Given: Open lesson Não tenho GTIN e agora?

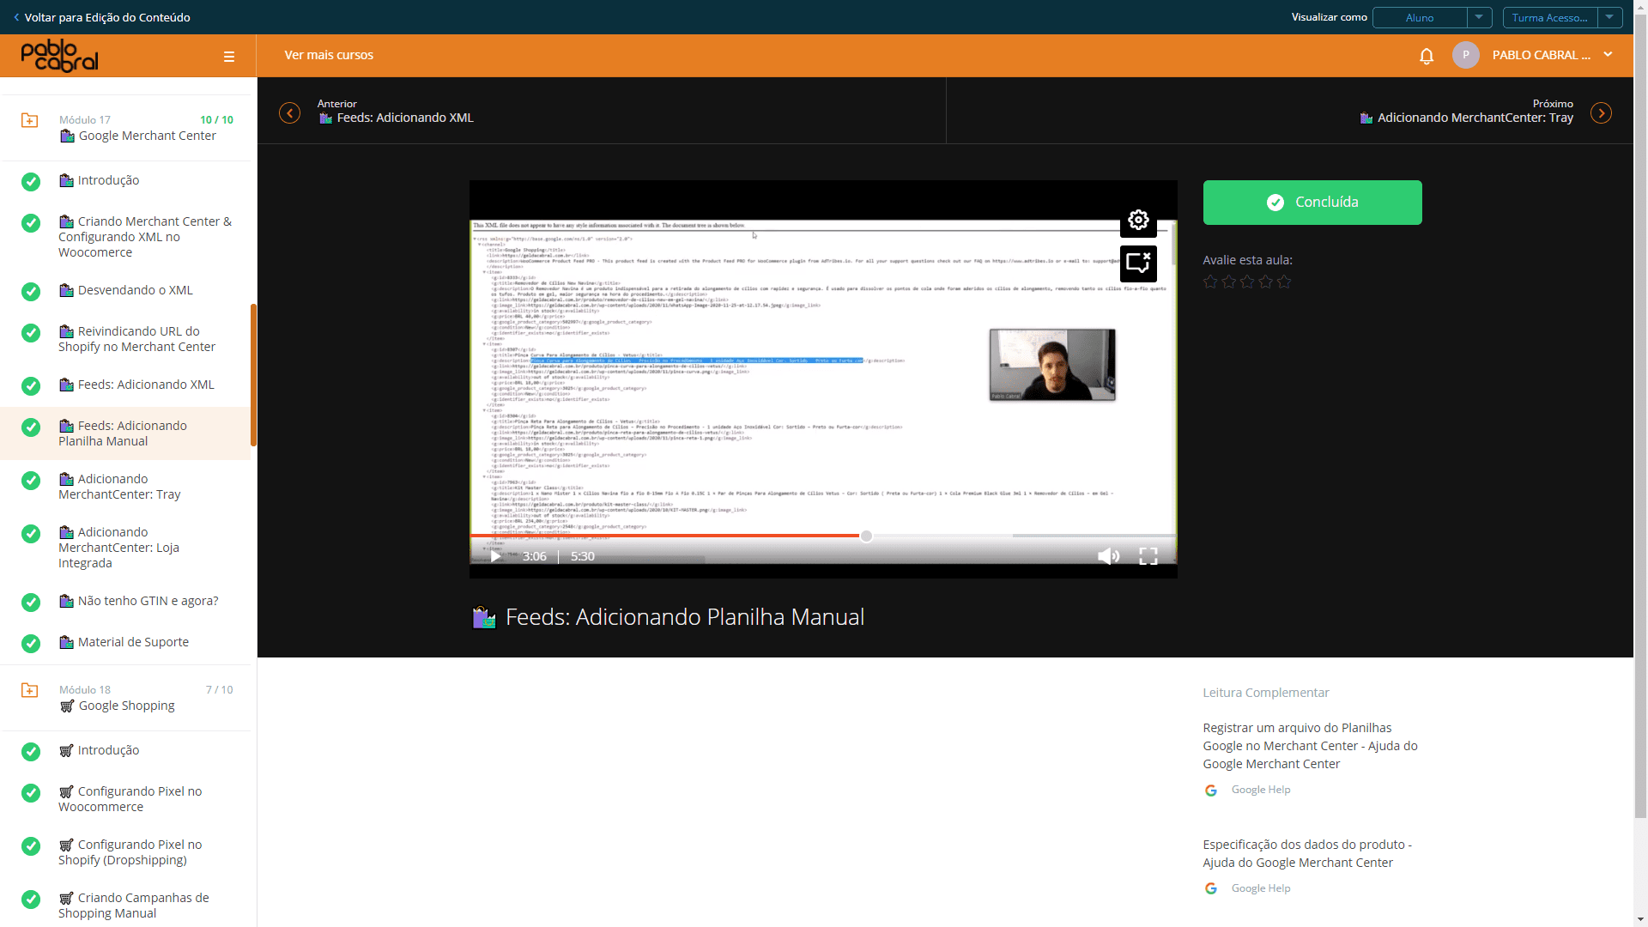Looking at the screenshot, I should (148, 601).
